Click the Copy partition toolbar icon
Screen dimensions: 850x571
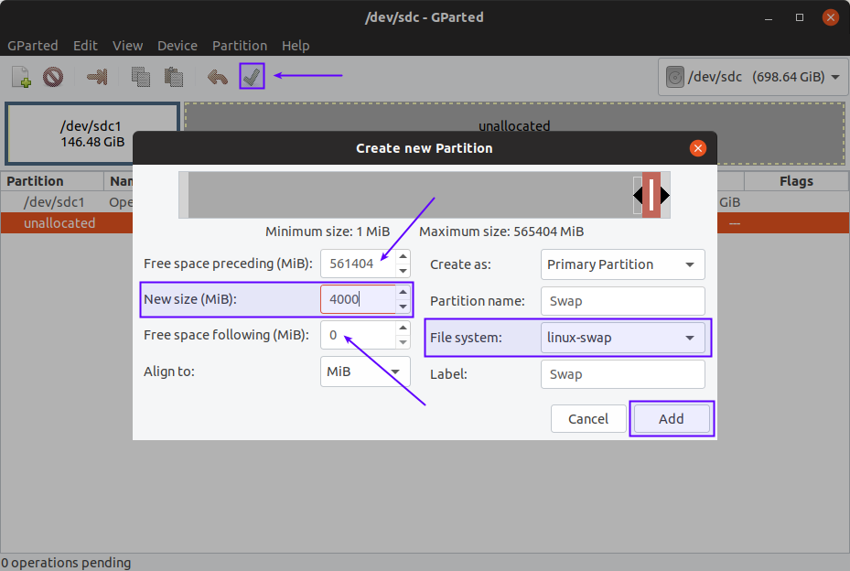pyautogui.click(x=140, y=77)
